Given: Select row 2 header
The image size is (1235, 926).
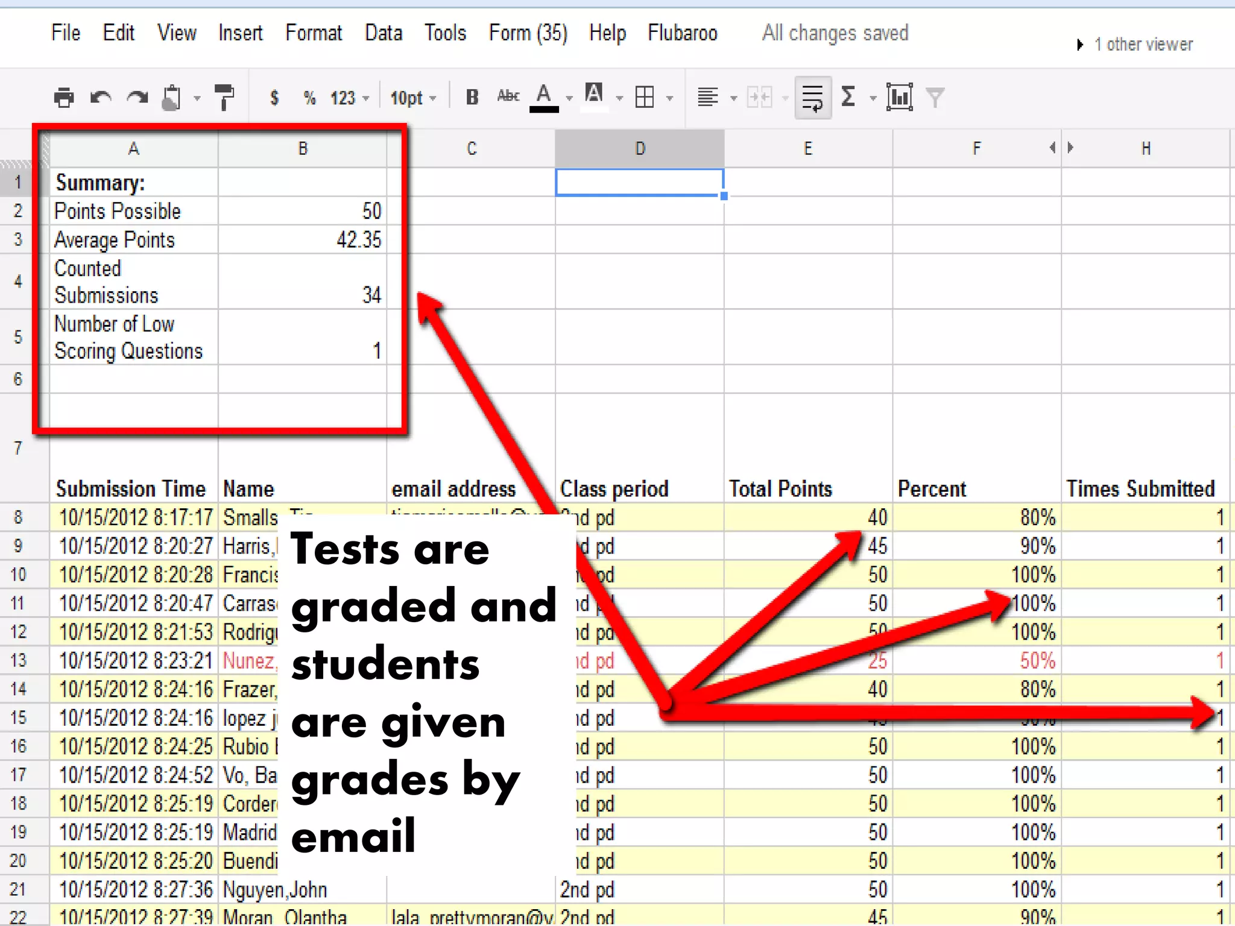Looking at the screenshot, I should [18, 211].
